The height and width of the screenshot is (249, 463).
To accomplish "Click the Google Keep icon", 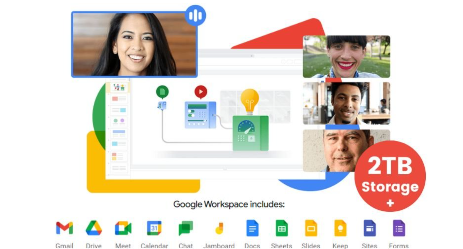I will point(340,228).
